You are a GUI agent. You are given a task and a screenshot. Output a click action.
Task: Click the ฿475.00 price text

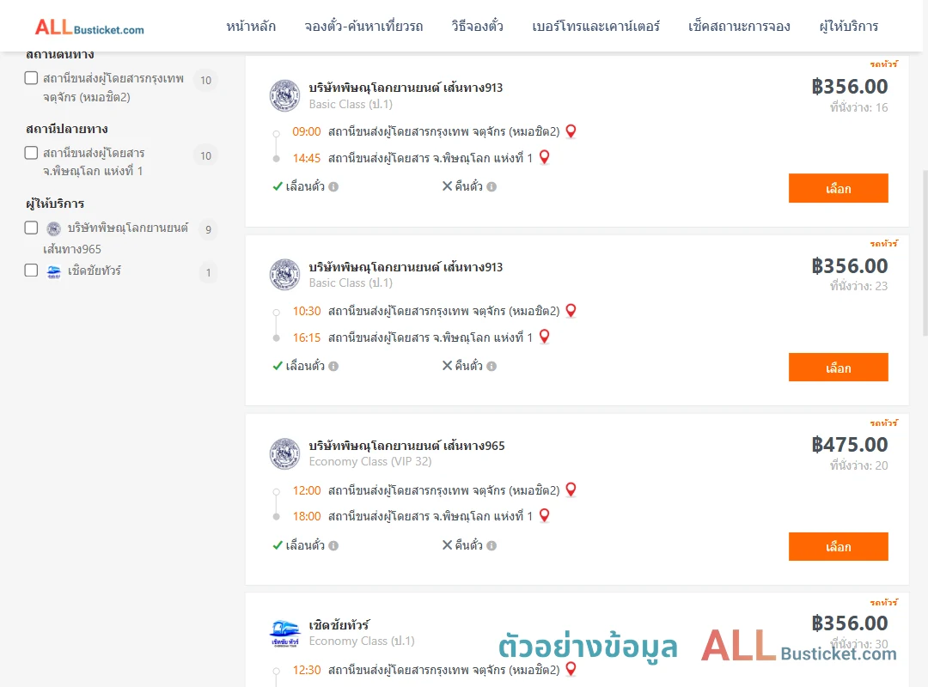[849, 444]
